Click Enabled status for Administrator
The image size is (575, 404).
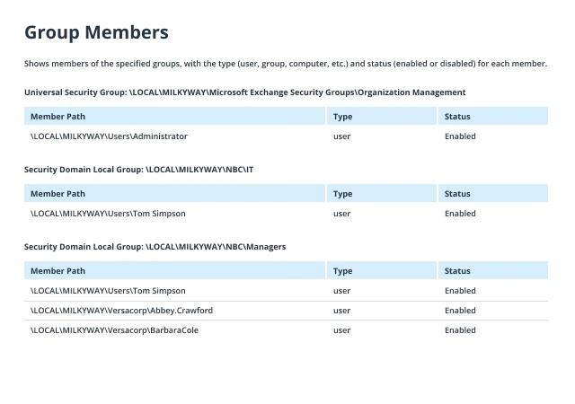pyautogui.click(x=460, y=136)
